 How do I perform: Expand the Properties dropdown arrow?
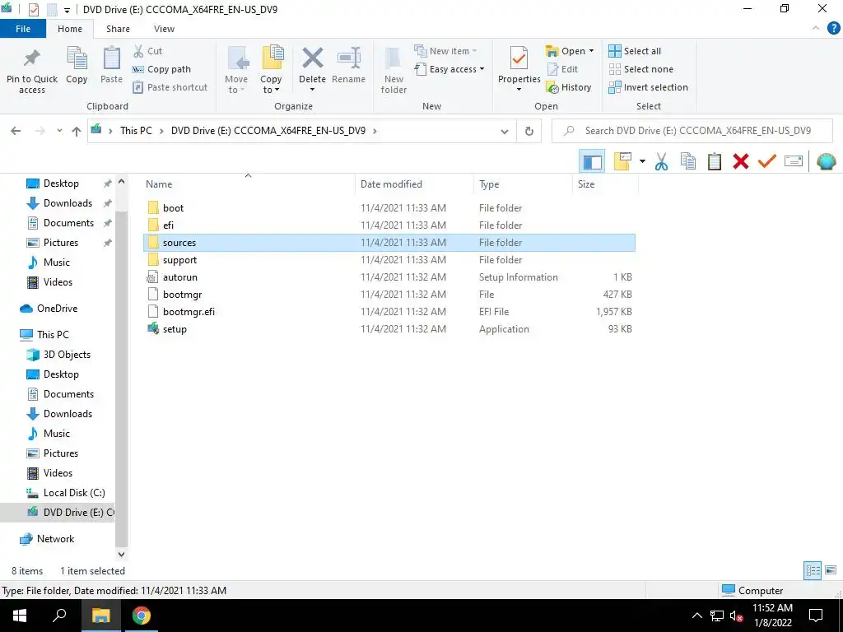(x=519, y=89)
